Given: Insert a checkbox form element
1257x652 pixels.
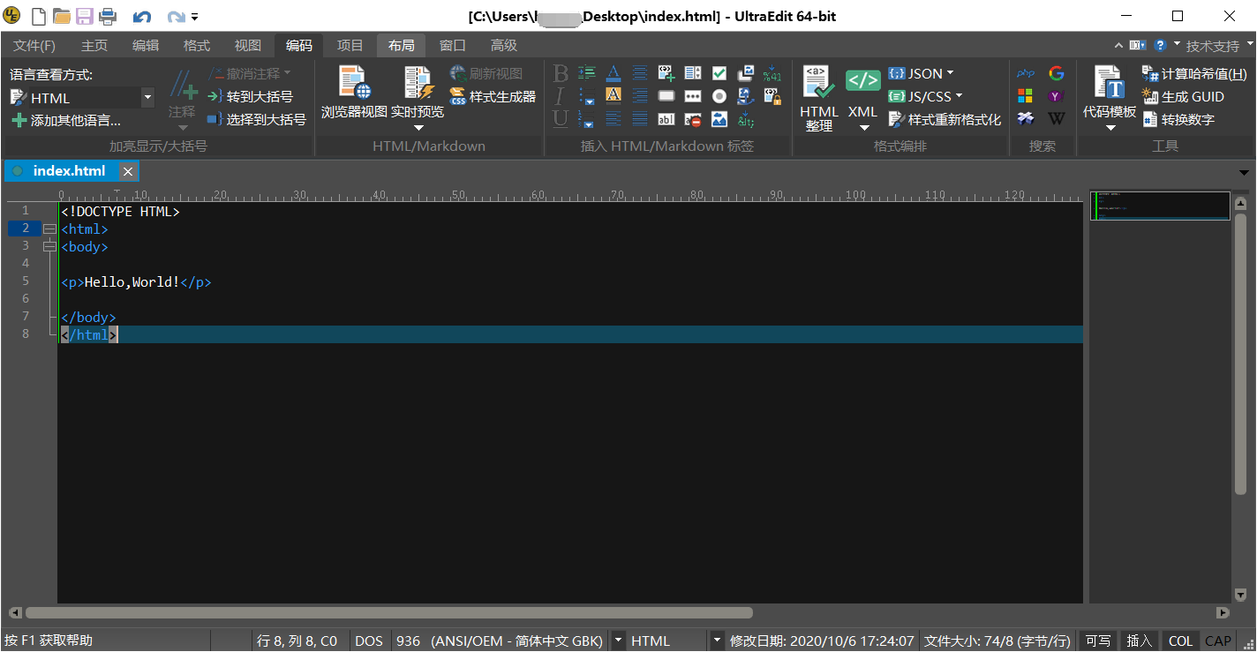Looking at the screenshot, I should (719, 73).
